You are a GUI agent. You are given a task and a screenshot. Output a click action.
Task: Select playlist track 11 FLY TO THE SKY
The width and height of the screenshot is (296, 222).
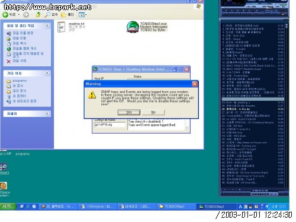tap(253, 59)
